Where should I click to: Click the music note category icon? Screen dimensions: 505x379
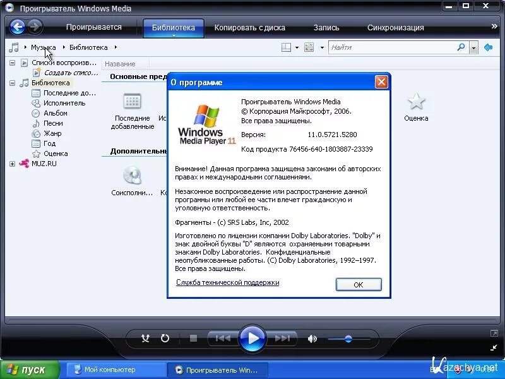click(x=13, y=47)
